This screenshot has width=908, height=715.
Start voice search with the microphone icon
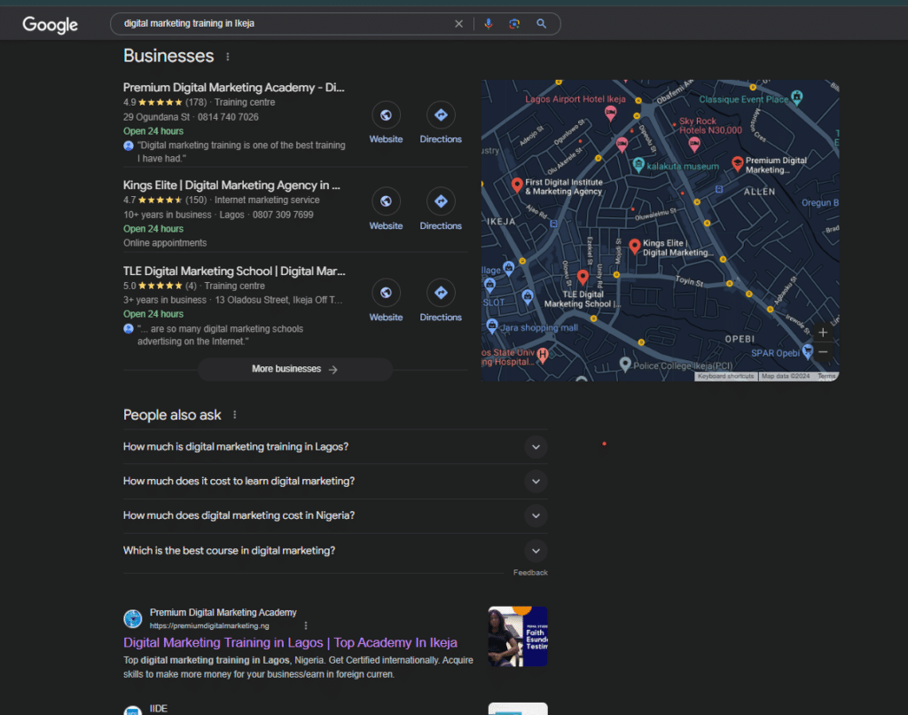489,24
